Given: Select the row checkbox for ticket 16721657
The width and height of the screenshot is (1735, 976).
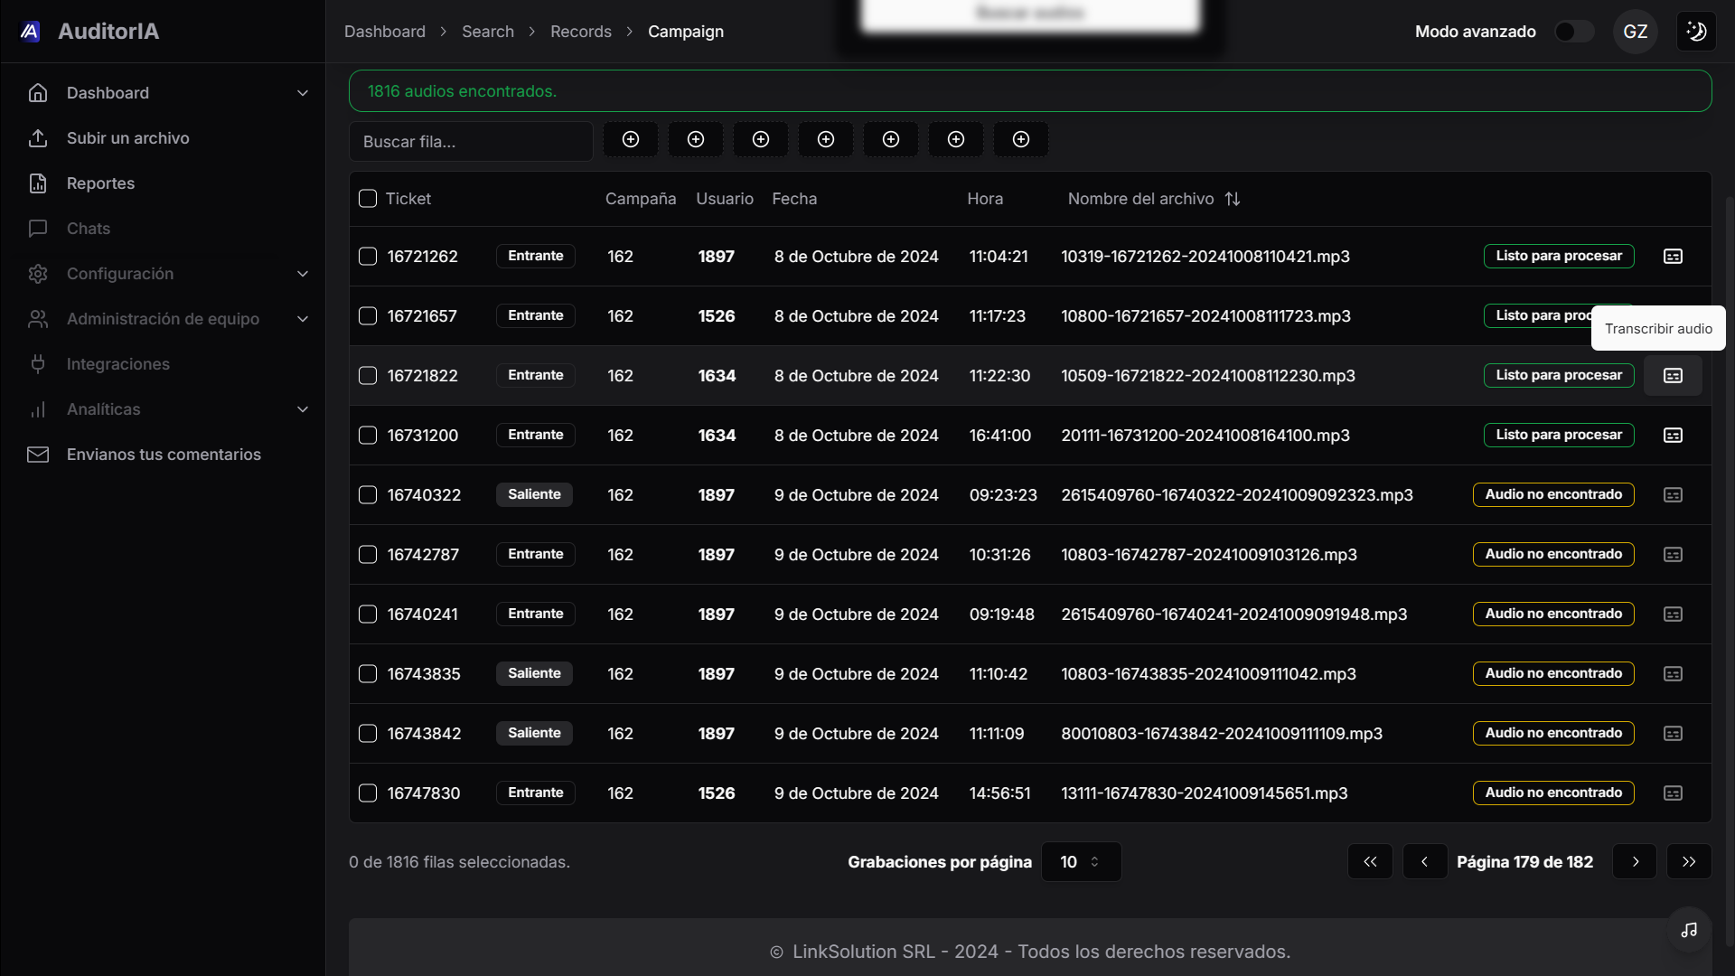Looking at the screenshot, I should (368, 316).
